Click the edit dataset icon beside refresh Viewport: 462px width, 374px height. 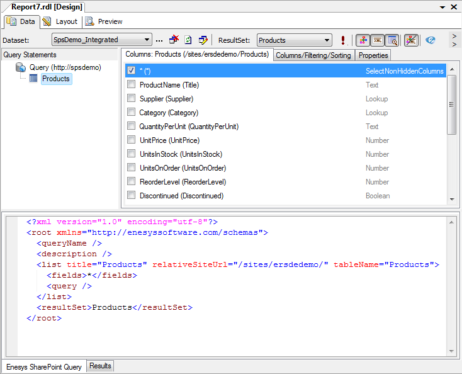click(203, 40)
